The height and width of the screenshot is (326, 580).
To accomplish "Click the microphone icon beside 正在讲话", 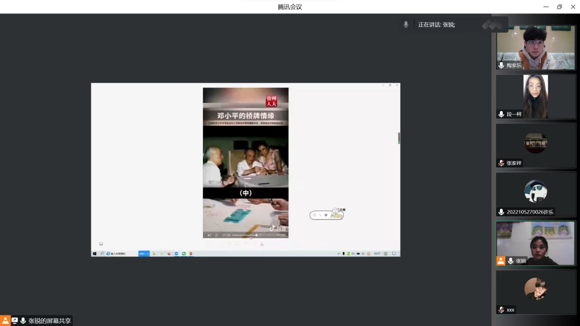I will click(x=406, y=24).
